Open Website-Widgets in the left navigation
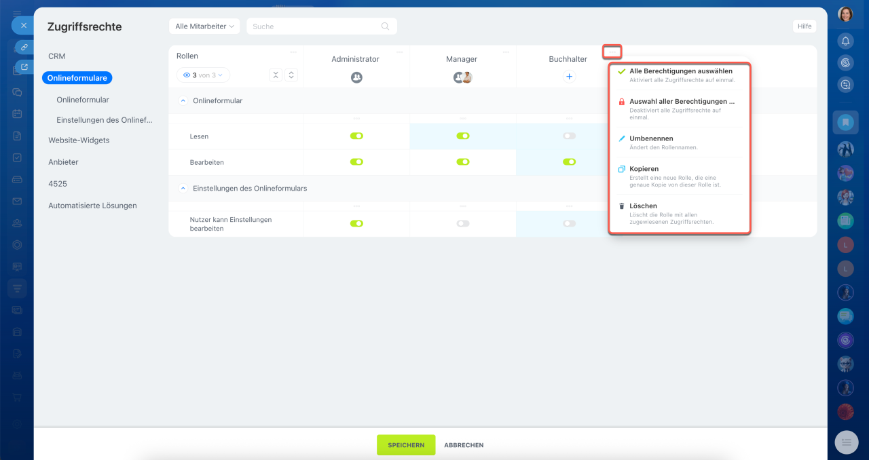869x460 pixels. click(x=79, y=140)
